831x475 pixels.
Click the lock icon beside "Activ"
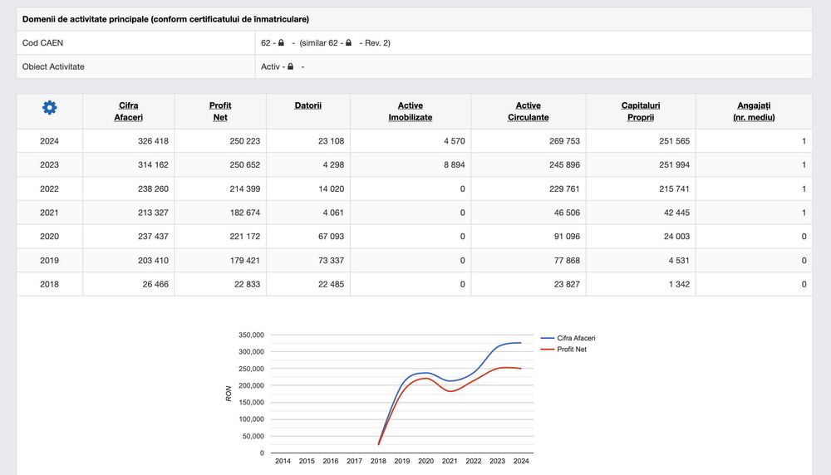(x=290, y=66)
